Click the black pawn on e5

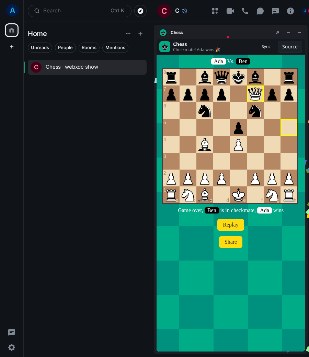(x=238, y=128)
